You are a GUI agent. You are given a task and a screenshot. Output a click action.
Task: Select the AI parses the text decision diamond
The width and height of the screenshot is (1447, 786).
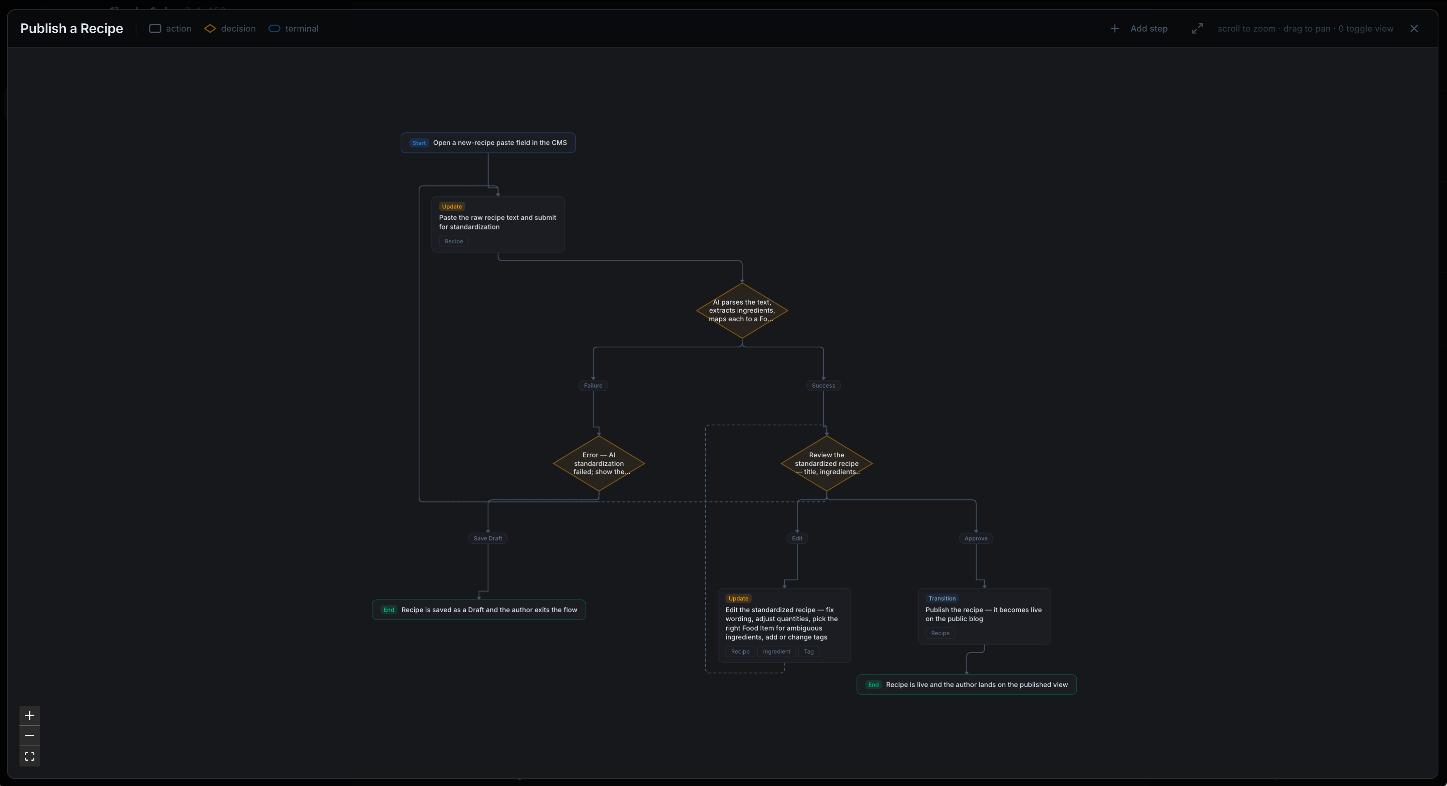742,310
